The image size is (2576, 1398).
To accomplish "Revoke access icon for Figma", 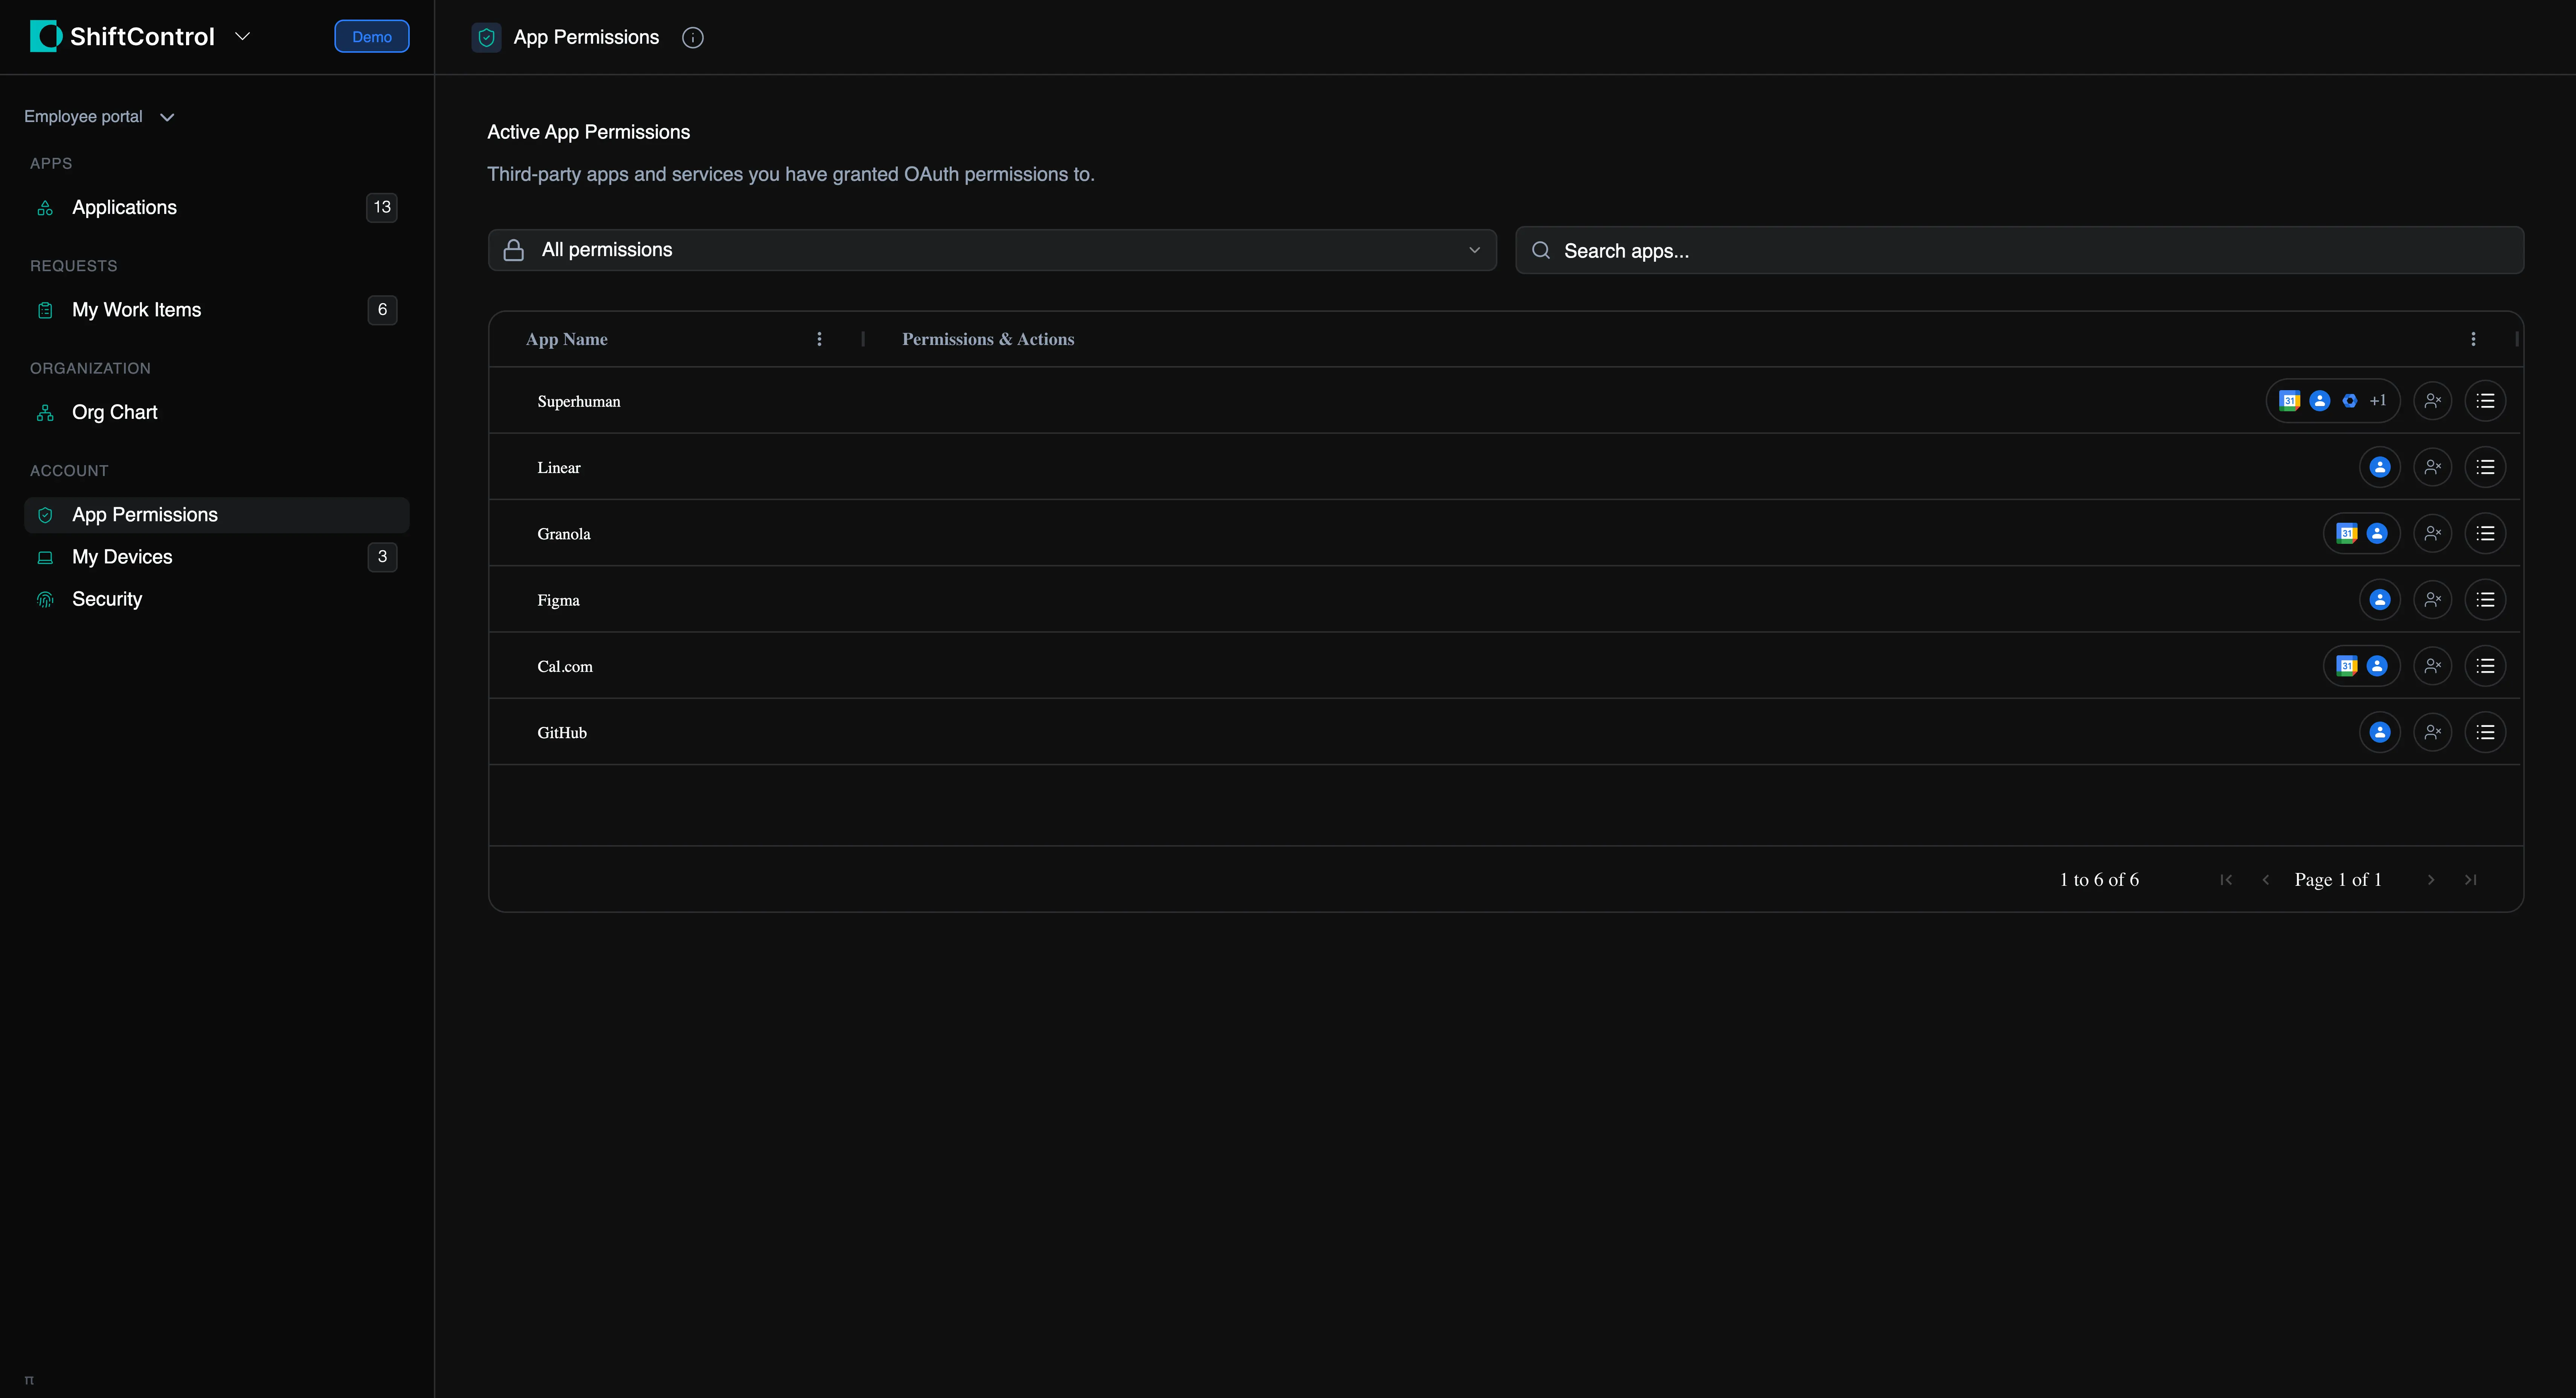I will click(2432, 600).
